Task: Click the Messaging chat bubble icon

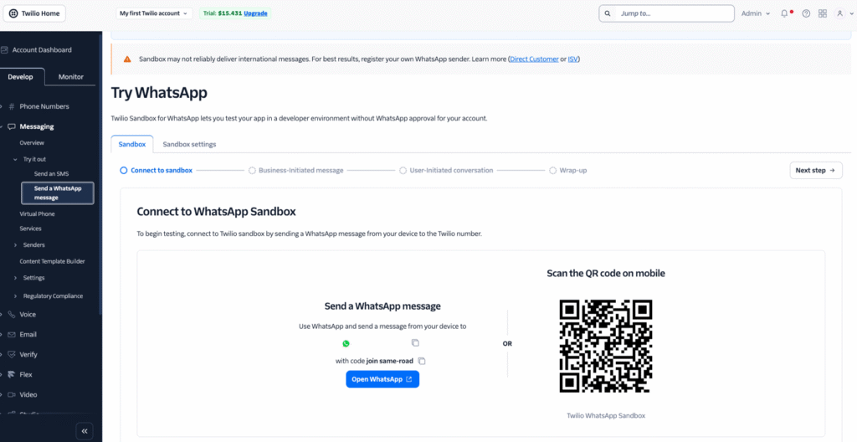Action: [12, 126]
